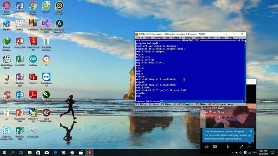Click F1 Help in Turbo Pascal status line

point(141,104)
